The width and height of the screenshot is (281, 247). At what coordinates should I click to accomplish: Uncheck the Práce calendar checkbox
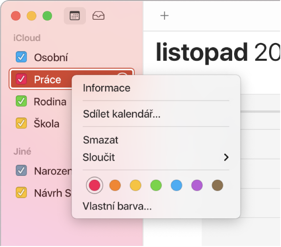tap(21, 79)
